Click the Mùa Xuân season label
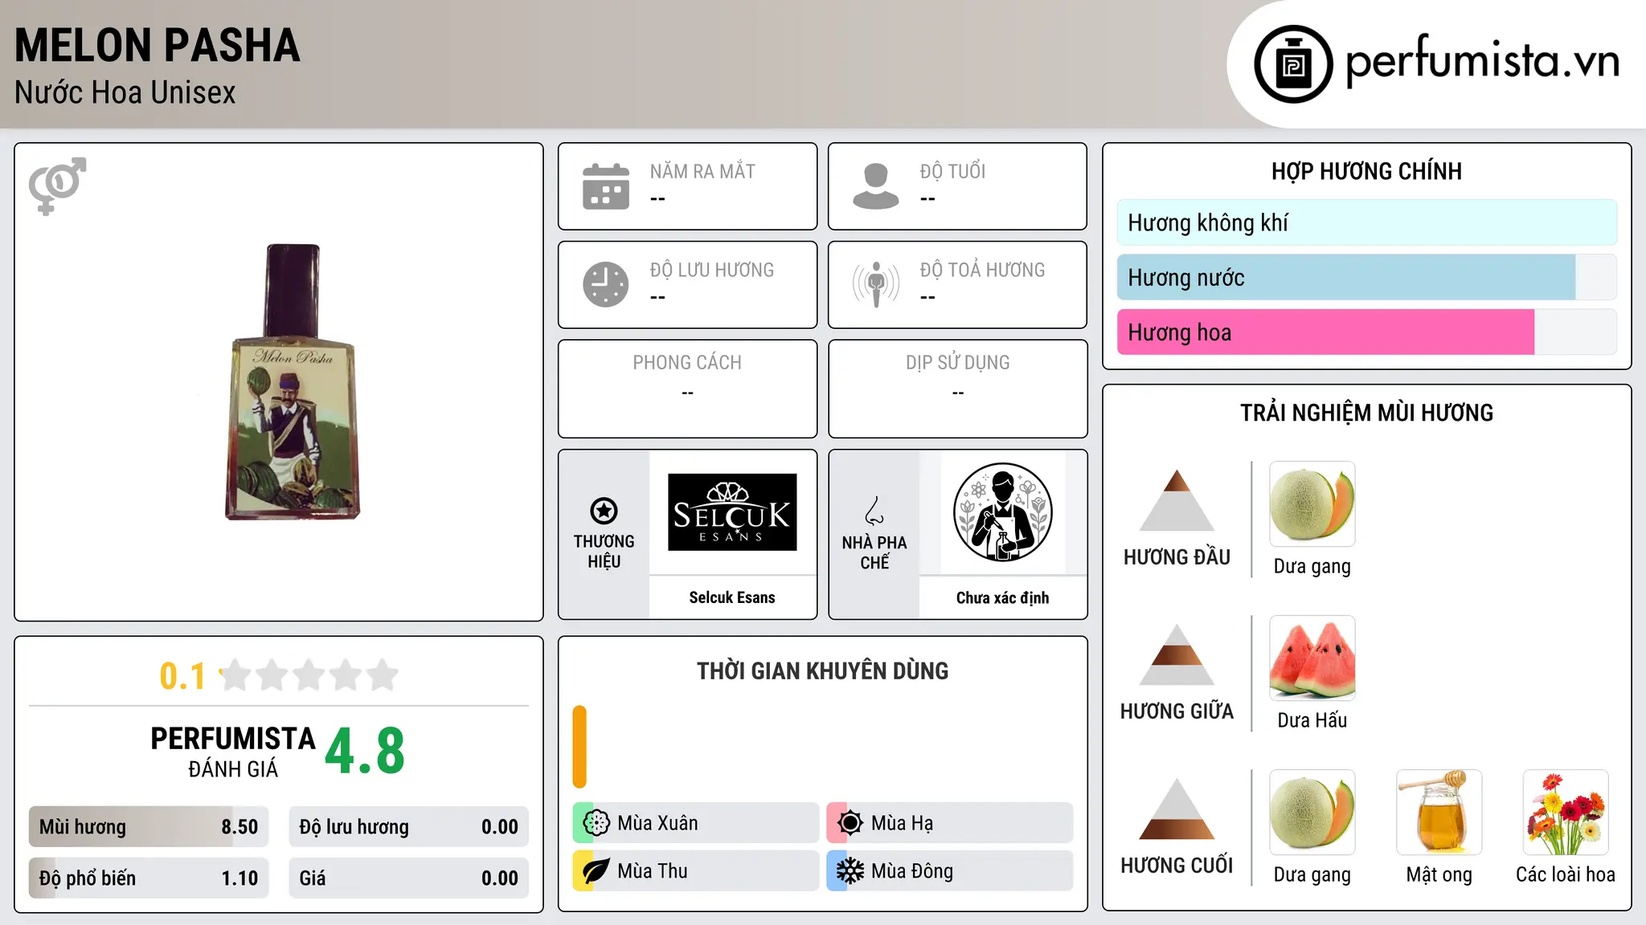This screenshot has height=925, width=1646. pos(657,823)
